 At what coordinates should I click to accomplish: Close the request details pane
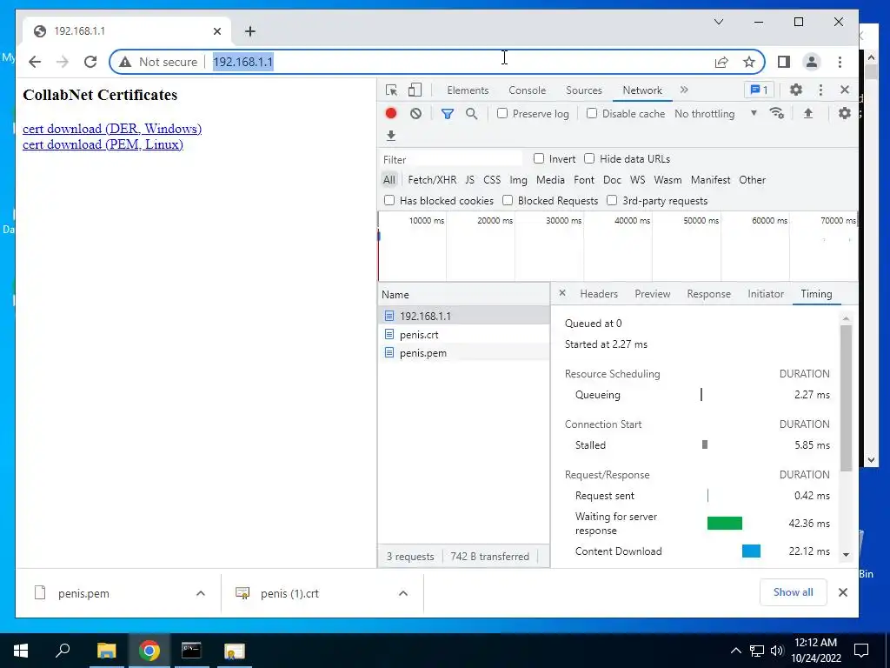click(562, 293)
